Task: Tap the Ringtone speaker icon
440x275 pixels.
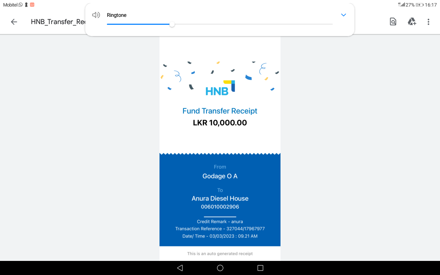Action: click(x=96, y=15)
